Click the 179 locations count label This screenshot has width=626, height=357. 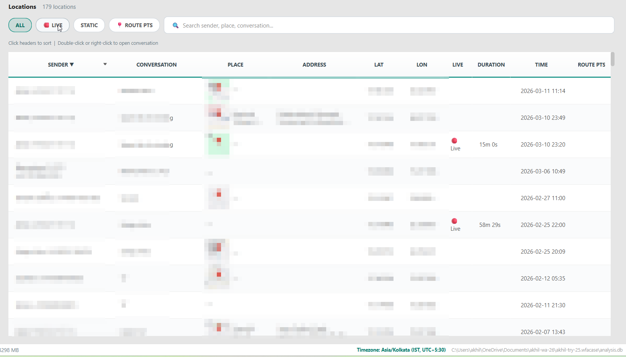(x=59, y=7)
